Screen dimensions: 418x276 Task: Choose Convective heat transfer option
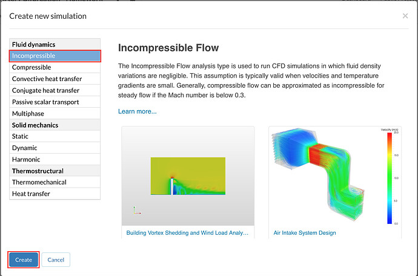[x=55, y=79]
